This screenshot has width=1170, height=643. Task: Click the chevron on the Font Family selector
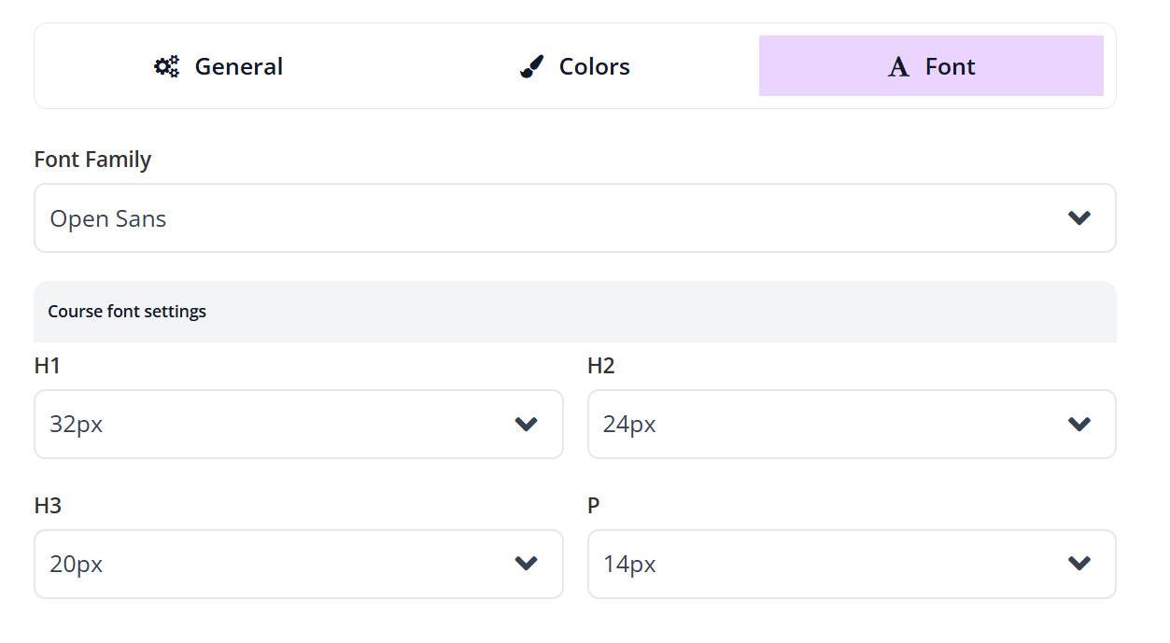click(x=1079, y=217)
